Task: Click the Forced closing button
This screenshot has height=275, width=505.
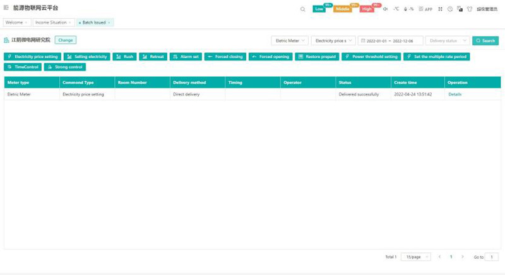Action: [x=225, y=57]
